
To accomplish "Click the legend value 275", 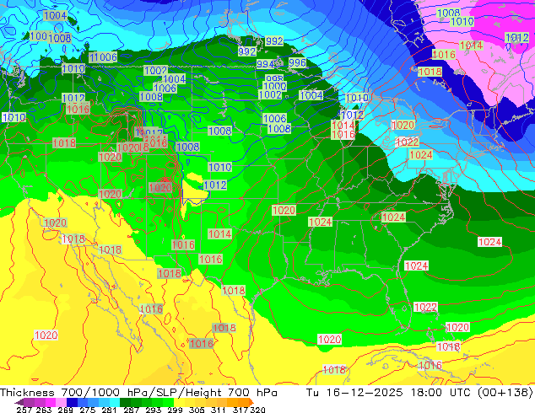I will 88,410.
